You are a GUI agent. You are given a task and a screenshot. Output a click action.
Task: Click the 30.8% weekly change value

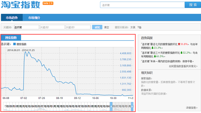click(x=184, y=44)
